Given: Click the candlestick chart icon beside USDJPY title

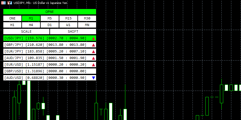Looking at the screenshot, I should tap(10, 3).
